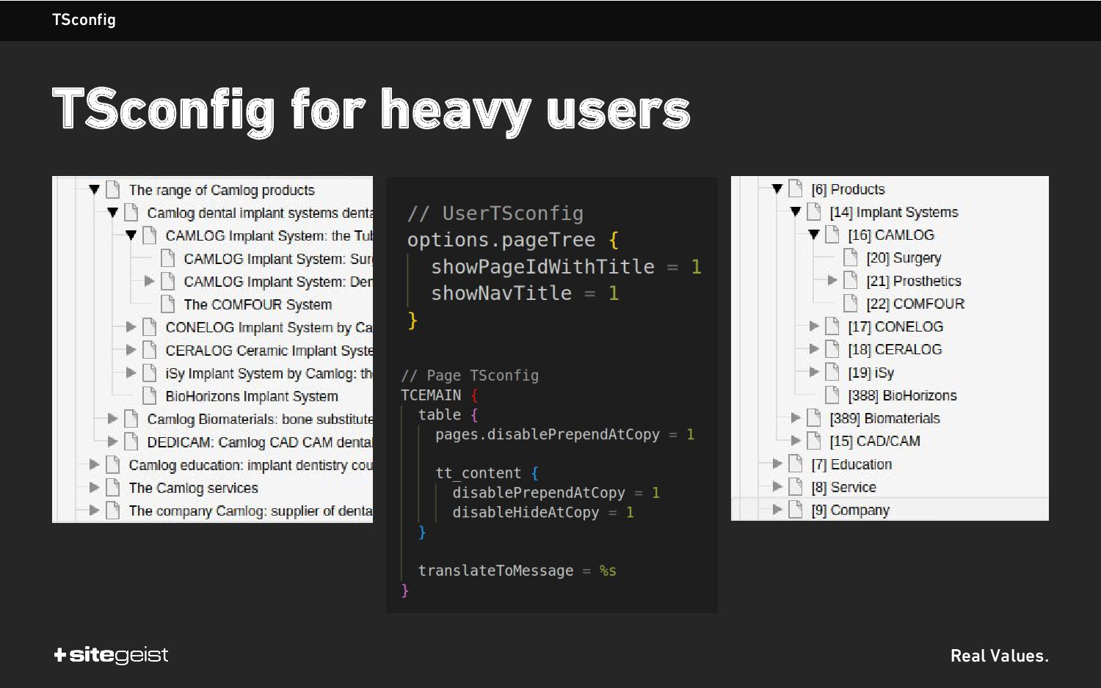Select 'BioHorizons Implant System' page title
Screen dimensions: 1101x688
(x=252, y=396)
